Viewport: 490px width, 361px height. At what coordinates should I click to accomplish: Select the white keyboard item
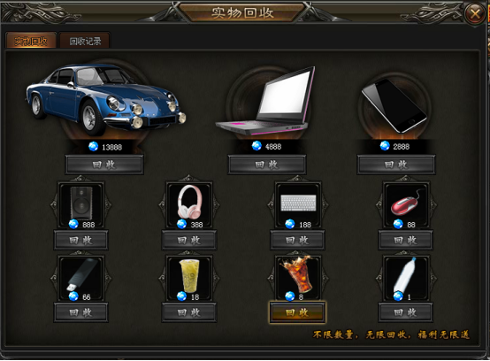point(298,203)
